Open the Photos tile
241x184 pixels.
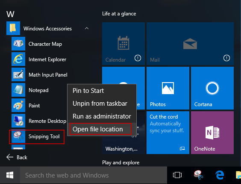pos(168,88)
